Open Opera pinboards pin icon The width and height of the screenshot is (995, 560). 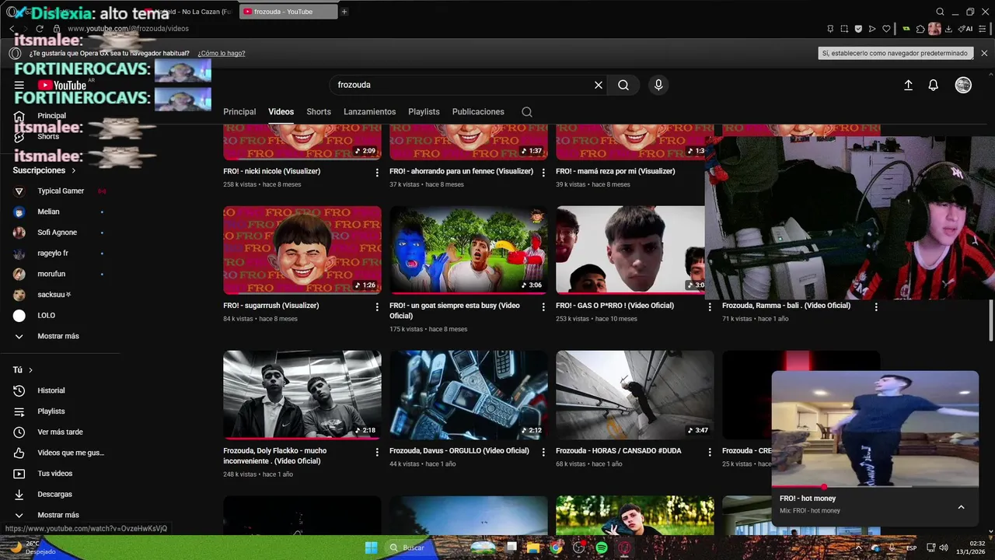click(x=830, y=29)
